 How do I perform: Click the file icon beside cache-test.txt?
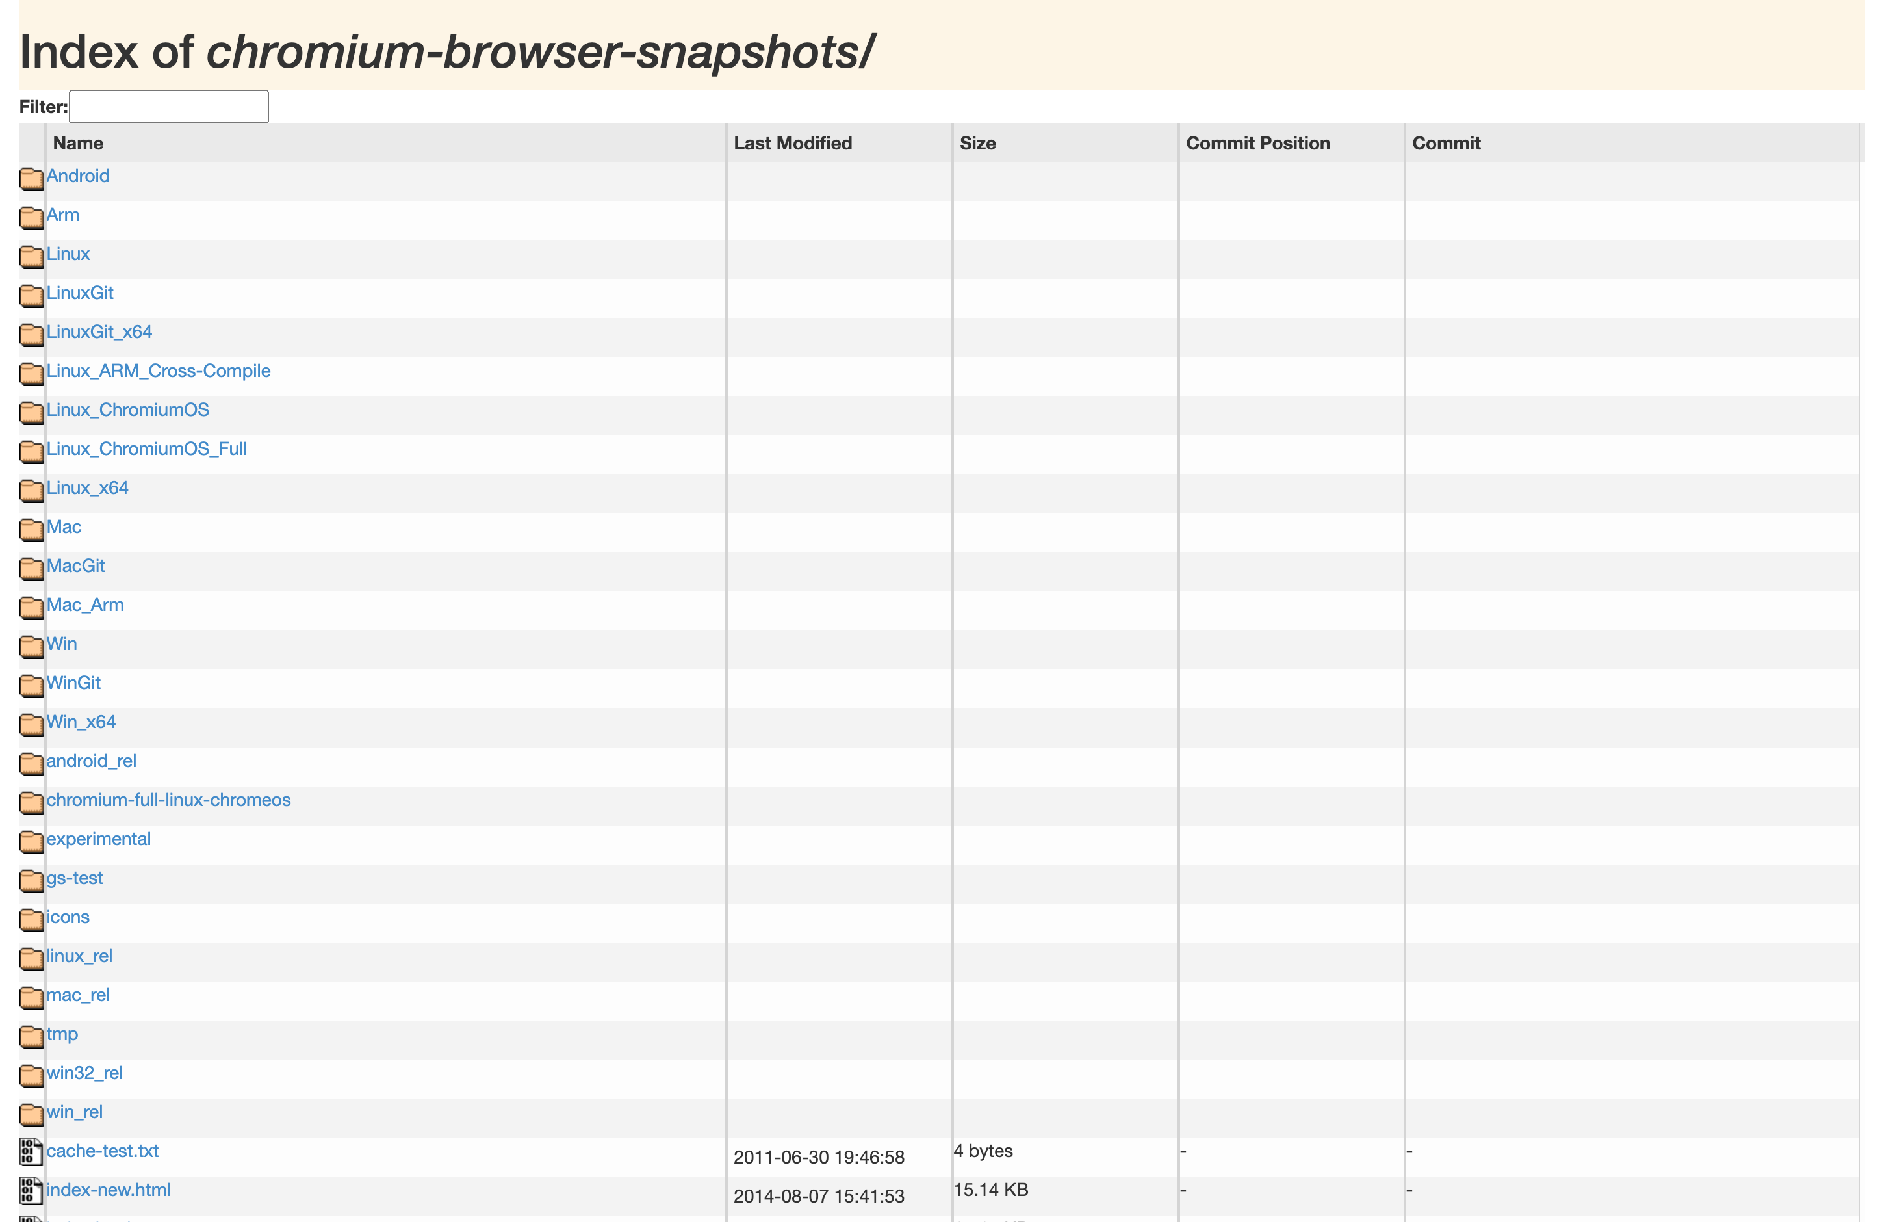[31, 1152]
